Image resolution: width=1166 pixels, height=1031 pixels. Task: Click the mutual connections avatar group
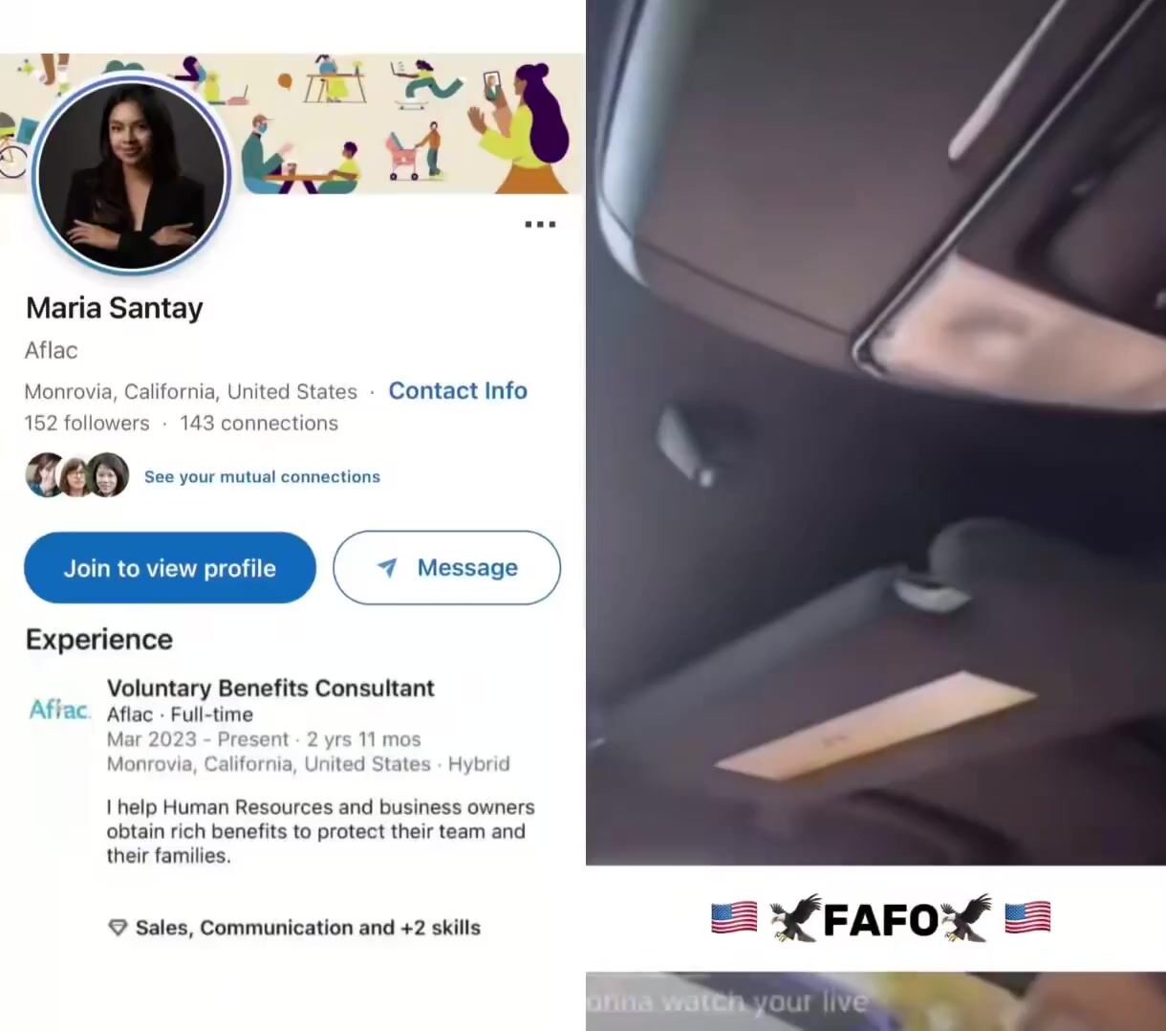pyautogui.click(x=77, y=475)
